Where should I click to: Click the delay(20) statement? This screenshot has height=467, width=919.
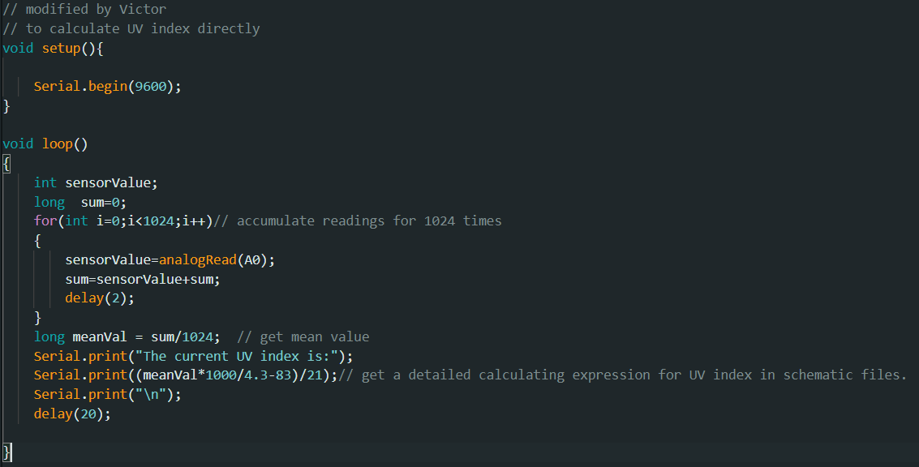click(x=71, y=413)
